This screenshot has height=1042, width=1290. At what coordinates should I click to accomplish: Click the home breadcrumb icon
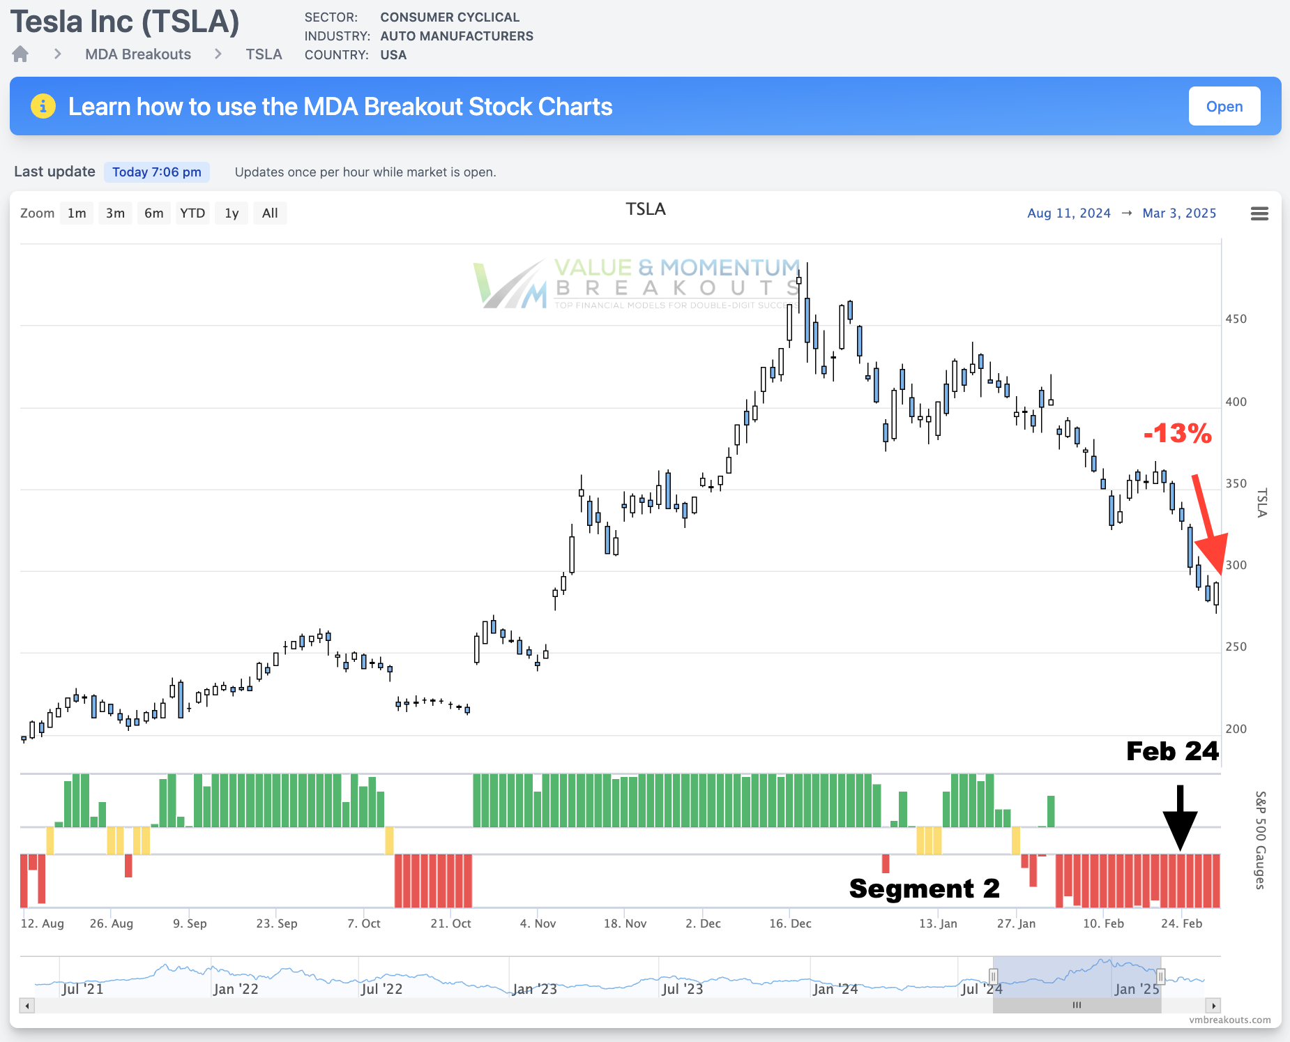[x=20, y=54]
